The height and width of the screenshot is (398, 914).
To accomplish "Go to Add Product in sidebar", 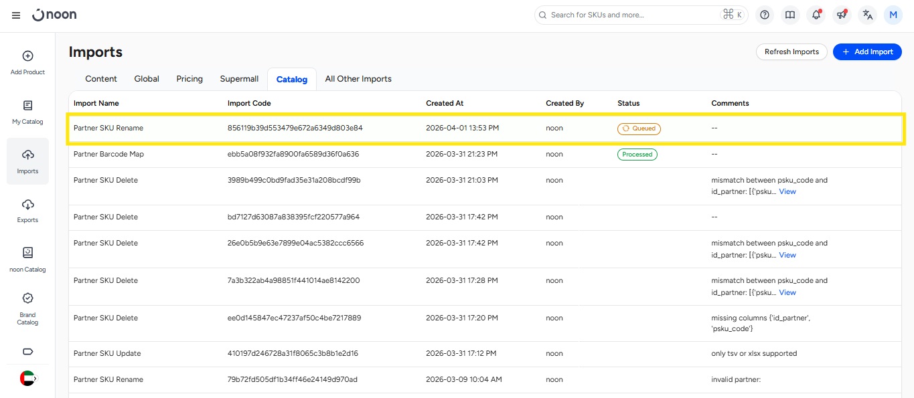I will click(x=27, y=63).
